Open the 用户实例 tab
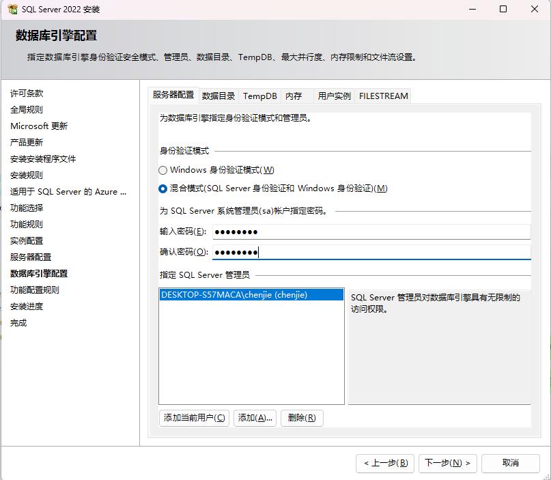551x480 pixels. (335, 96)
